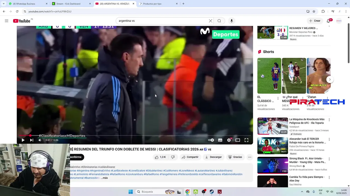The width and height of the screenshot is (350, 196).
Task: Click the taskbar Búsqueda box
Action: [x=155, y=192]
